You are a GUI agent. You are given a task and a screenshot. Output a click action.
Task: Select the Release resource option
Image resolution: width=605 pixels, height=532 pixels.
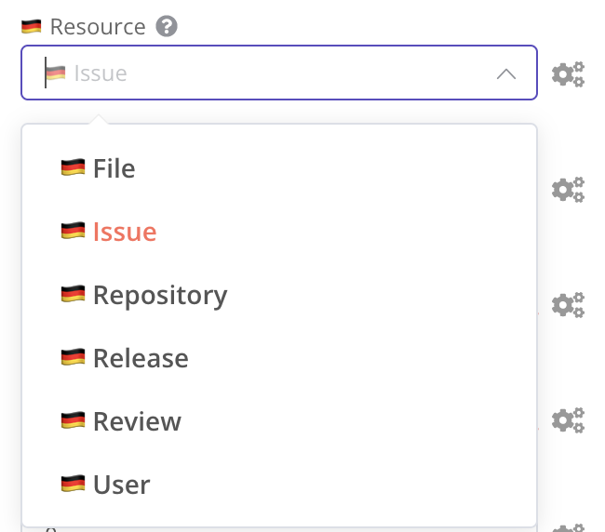tap(140, 358)
